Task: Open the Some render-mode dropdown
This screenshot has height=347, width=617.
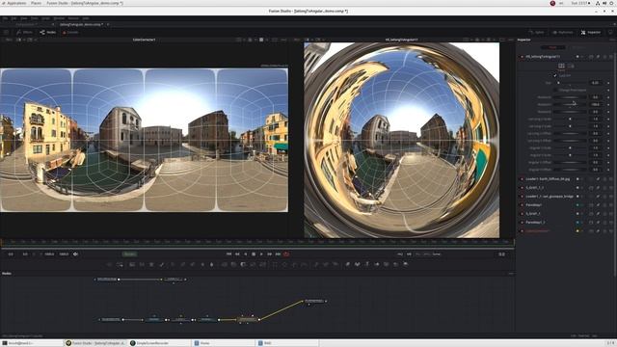Action: pos(437,254)
